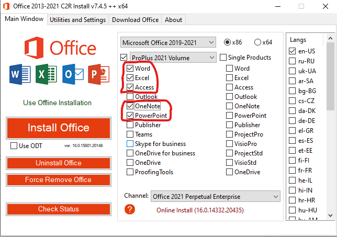337x237 pixels.
Task: Click the Langs list scrollbar thumb
Action: pos(330,76)
